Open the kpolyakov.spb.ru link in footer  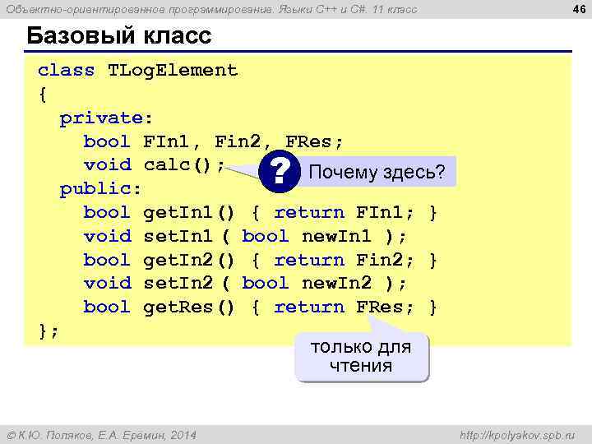pos(517,435)
